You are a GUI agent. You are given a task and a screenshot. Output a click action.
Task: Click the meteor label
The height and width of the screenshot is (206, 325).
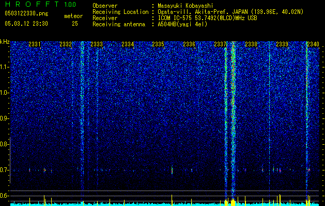(73, 16)
